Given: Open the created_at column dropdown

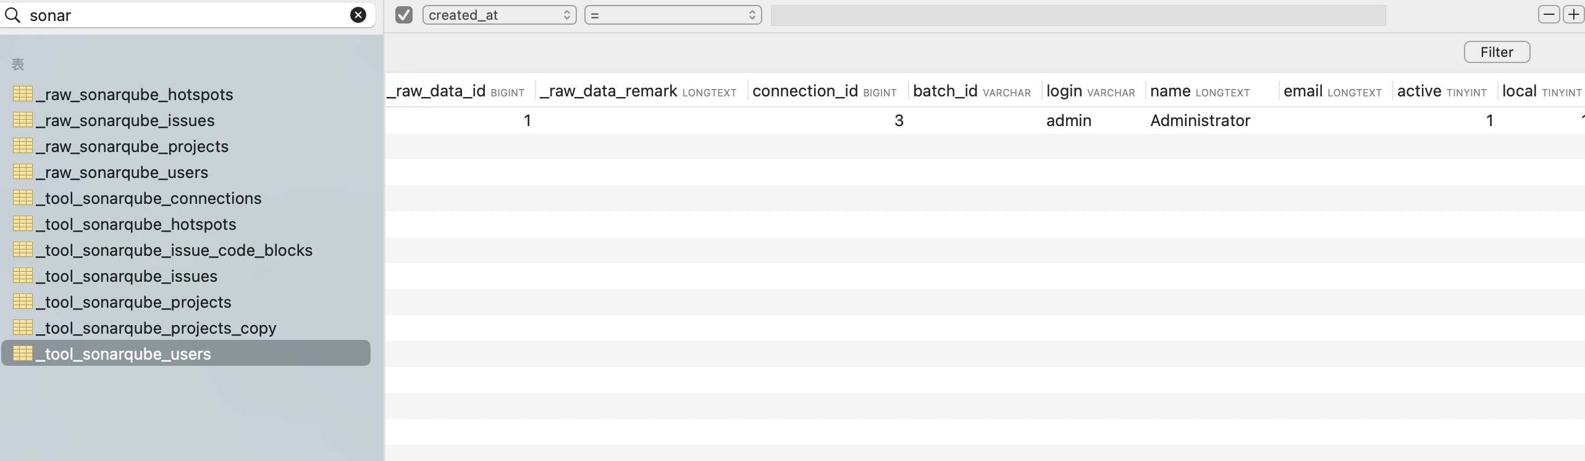Looking at the screenshot, I should (x=499, y=15).
